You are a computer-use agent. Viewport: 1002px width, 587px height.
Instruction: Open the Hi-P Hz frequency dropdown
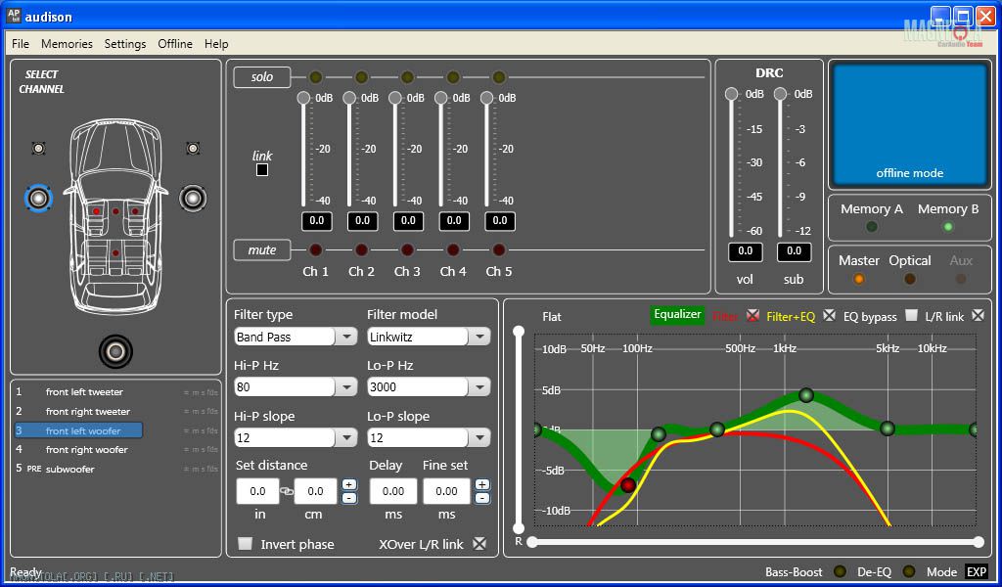(346, 387)
